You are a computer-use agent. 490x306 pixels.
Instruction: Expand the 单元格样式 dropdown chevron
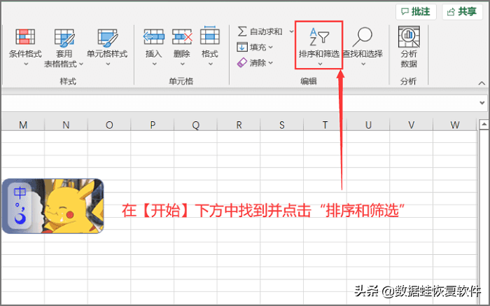[x=108, y=64]
